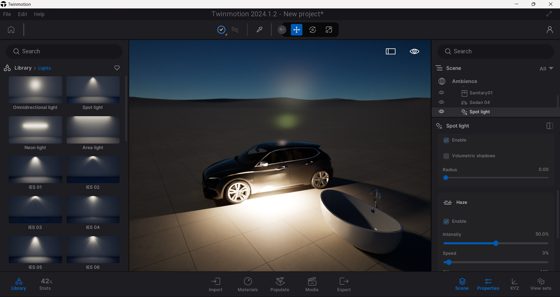The height and width of the screenshot is (297, 560).
Task: Navigate back to the Library breadcrumb
Action: [x=23, y=68]
